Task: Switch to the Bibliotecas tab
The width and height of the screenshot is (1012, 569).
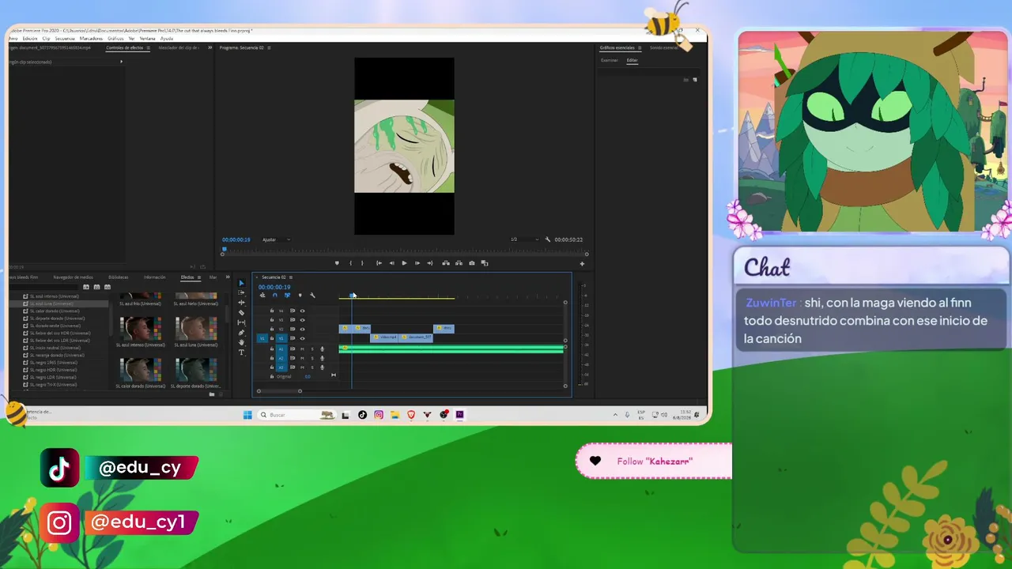Action: click(119, 277)
